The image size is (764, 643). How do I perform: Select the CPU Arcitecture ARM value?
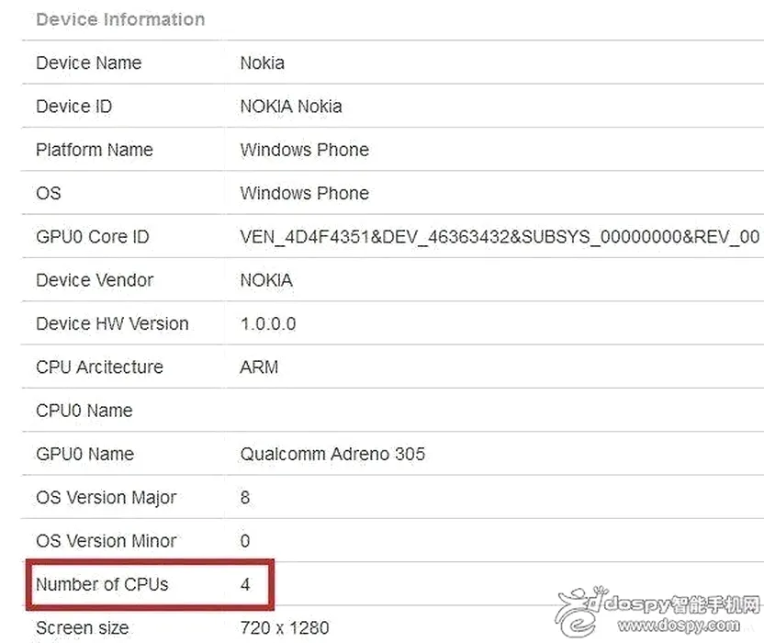point(259,367)
